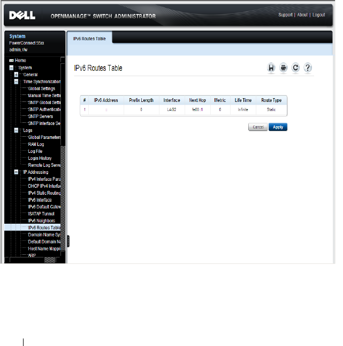
Task: Click the Print icon
Action: [x=284, y=68]
